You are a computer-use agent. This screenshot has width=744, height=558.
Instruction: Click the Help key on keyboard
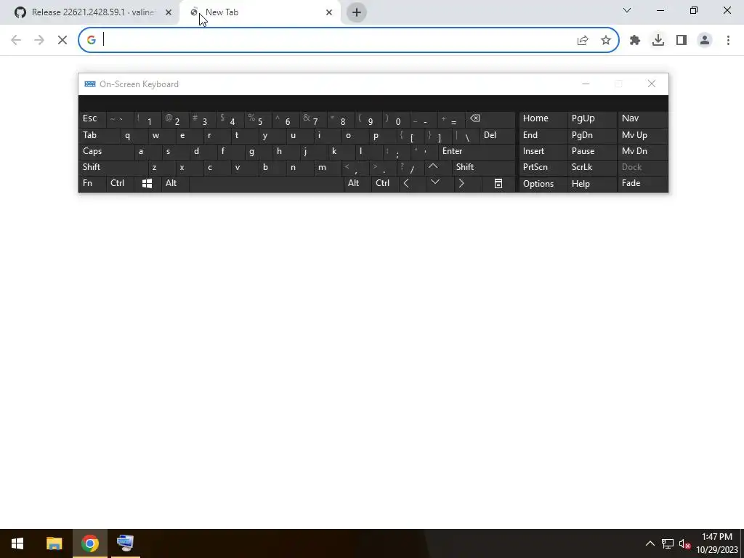click(591, 184)
